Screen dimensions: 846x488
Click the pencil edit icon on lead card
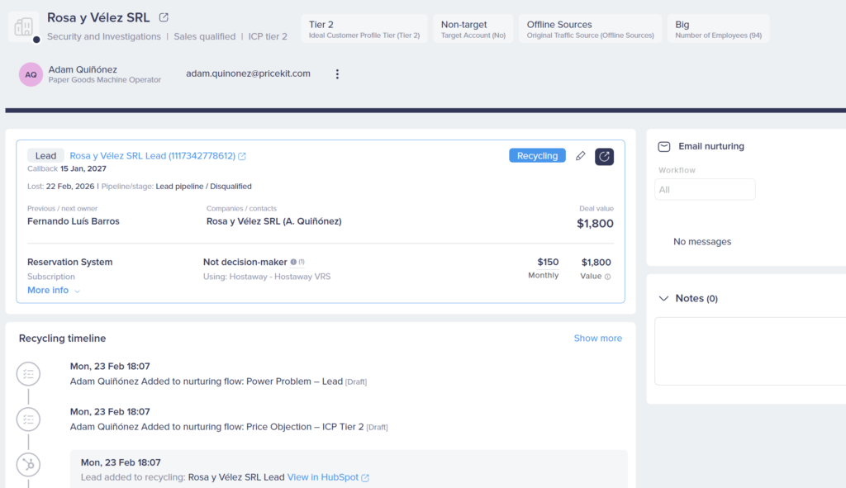580,156
